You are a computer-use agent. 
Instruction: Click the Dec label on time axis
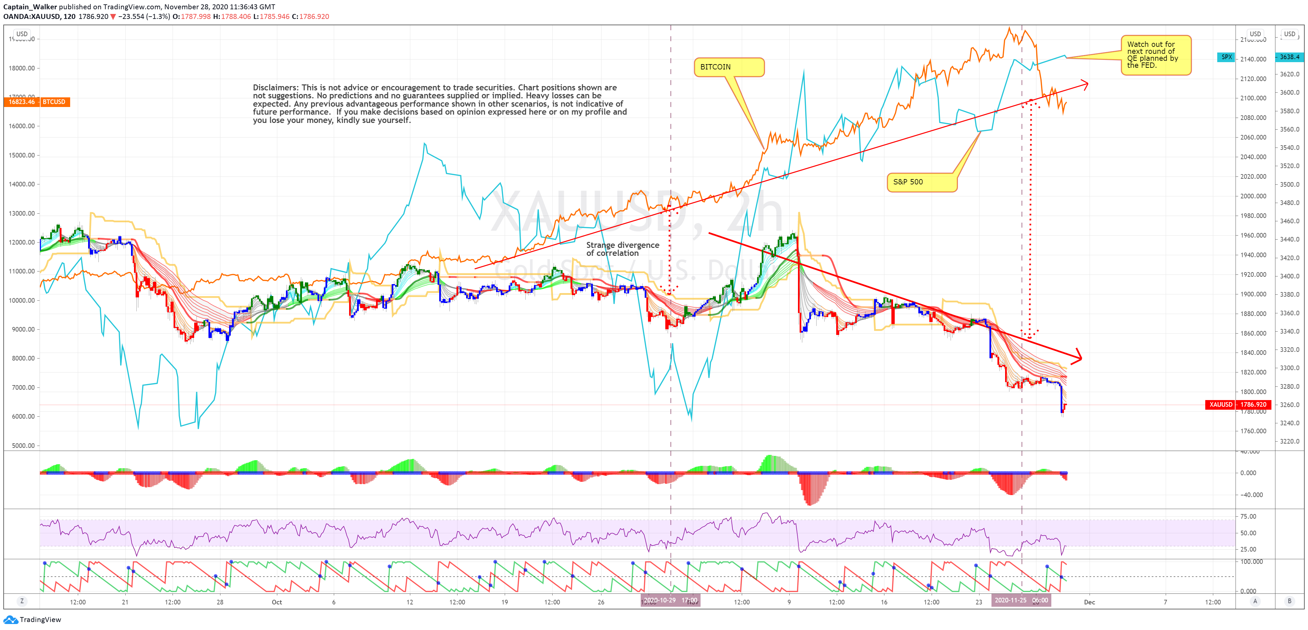coord(1089,602)
